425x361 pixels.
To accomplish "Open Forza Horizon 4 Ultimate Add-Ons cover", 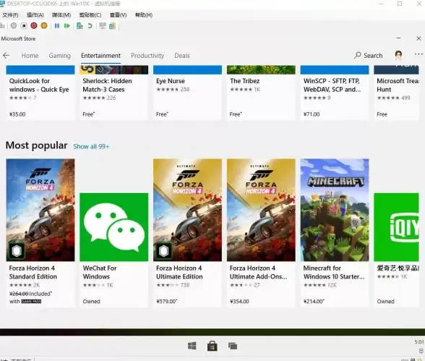I will [x=261, y=211].
